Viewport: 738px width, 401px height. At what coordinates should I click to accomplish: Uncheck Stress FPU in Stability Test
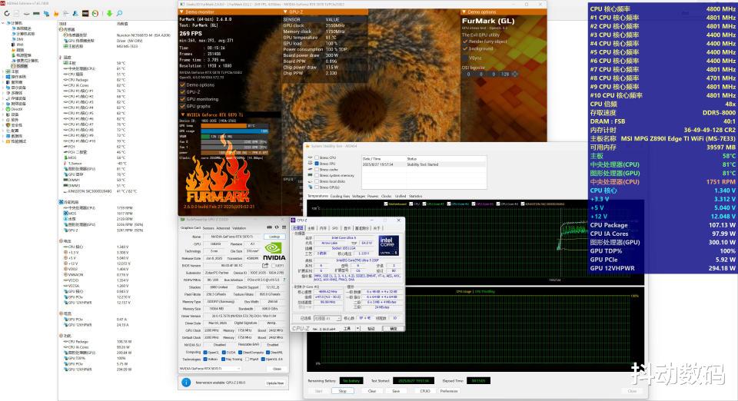[x=317, y=164]
